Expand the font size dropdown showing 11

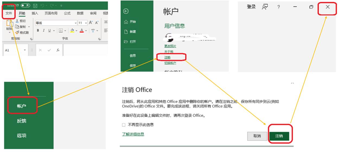86,23
